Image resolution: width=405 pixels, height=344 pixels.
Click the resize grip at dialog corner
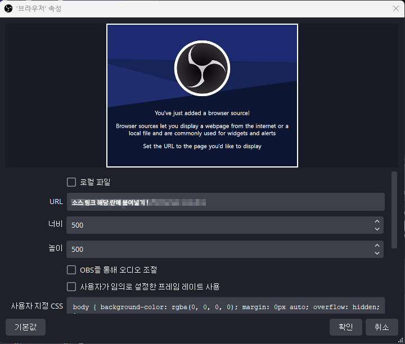tap(400, 341)
